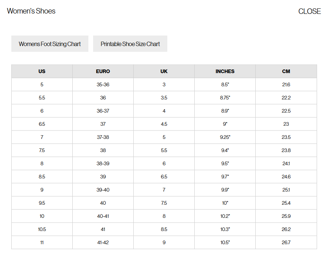Click the EURO column header
328x265 pixels.
103,71
